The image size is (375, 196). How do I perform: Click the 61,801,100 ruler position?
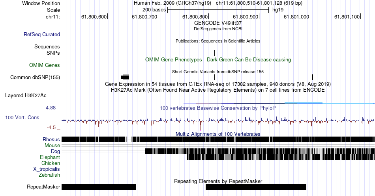click(x=347, y=17)
